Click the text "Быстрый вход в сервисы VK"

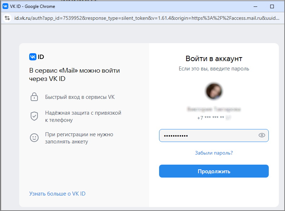click(80, 97)
